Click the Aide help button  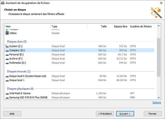12,114
